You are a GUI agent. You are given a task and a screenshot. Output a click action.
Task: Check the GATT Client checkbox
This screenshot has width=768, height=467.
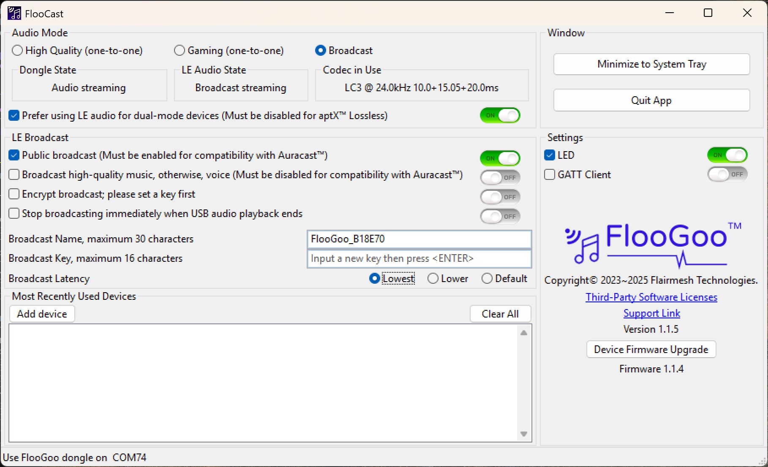(550, 175)
